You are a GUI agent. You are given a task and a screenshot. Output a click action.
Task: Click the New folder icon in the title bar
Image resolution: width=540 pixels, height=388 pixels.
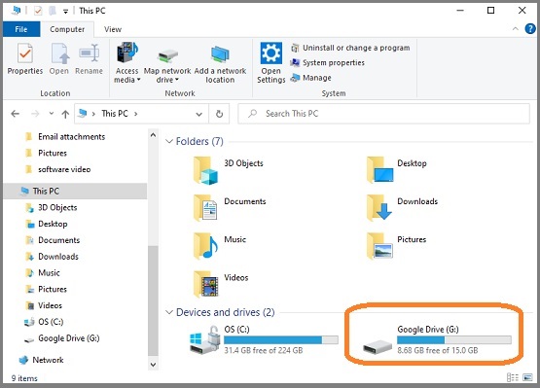coord(53,11)
